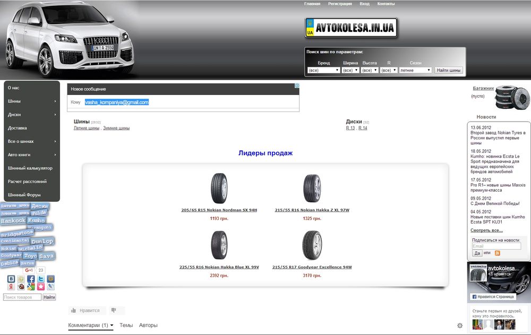The height and width of the screenshot is (335, 531).
Task: Click the Facebook Нравится Страница button
Action: pos(493,296)
